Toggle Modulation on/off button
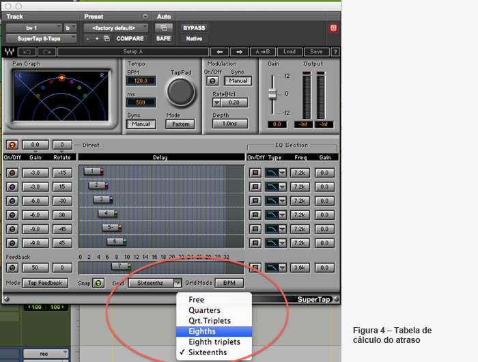Image resolution: width=478 pixels, height=362 pixels. 212,81
